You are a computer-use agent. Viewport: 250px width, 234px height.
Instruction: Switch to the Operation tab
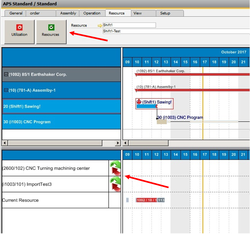(x=92, y=13)
